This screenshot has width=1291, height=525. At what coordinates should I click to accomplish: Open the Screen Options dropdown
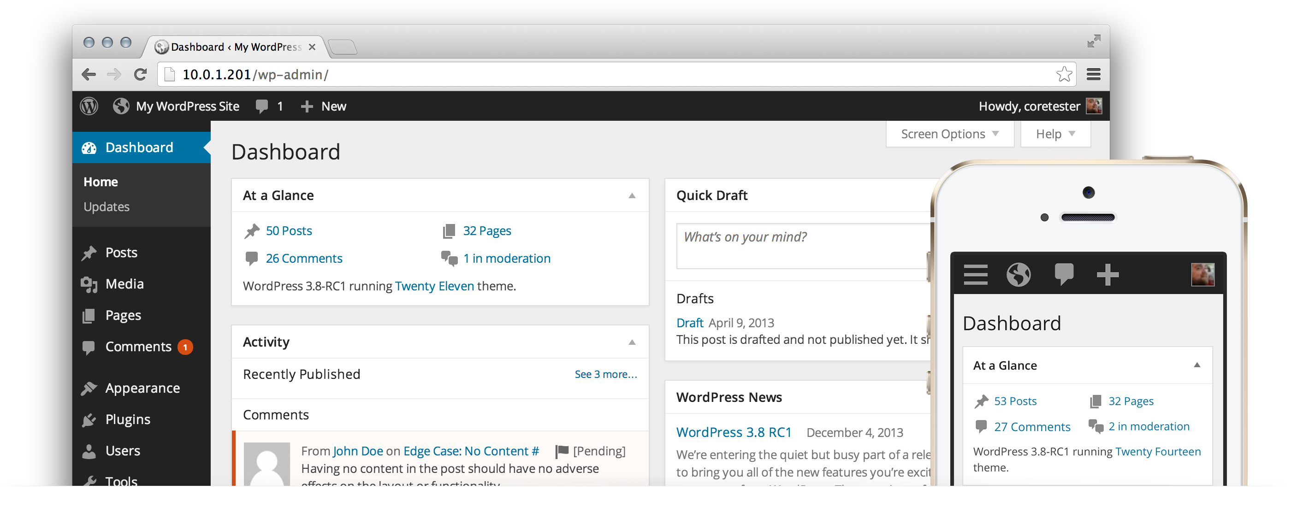[x=950, y=134]
